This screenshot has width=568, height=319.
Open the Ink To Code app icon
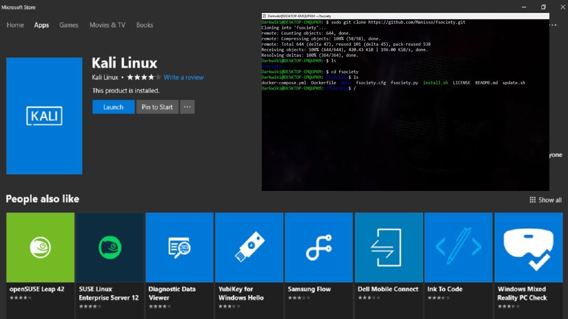[x=458, y=247]
